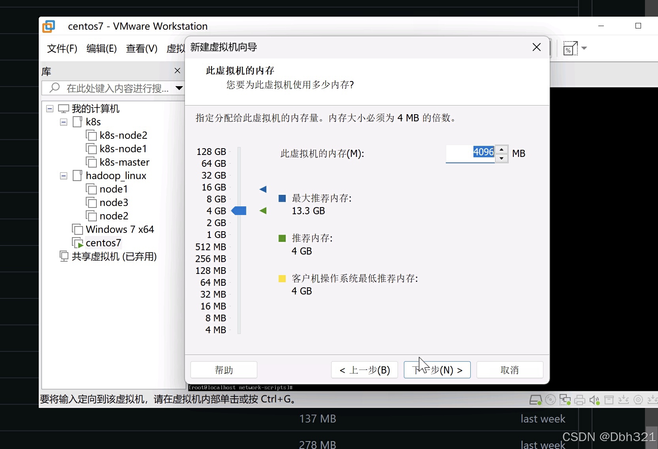Screen dimensions: 658x449
Task: Click the k8s-master VM icon
Action: (x=91, y=162)
